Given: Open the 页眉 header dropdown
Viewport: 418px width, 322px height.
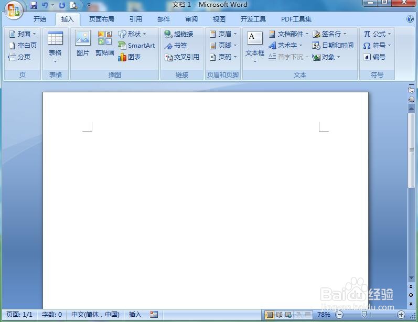Looking at the screenshot, I should coord(223,34).
